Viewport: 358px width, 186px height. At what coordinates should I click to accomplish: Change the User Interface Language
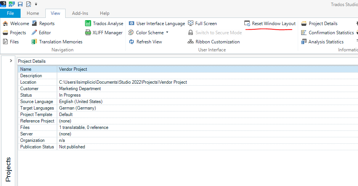pyautogui.click(x=157, y=24)
